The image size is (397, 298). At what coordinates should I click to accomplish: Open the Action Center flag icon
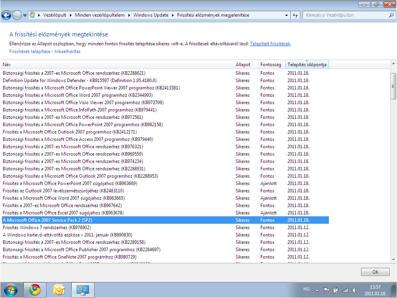click(x=326, y=290)
